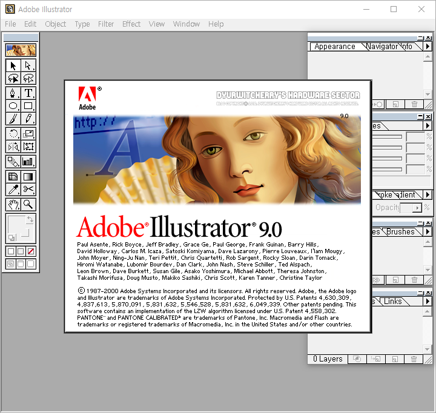
Task: Set paint to None (red slash) button
Action: [31, 251]
